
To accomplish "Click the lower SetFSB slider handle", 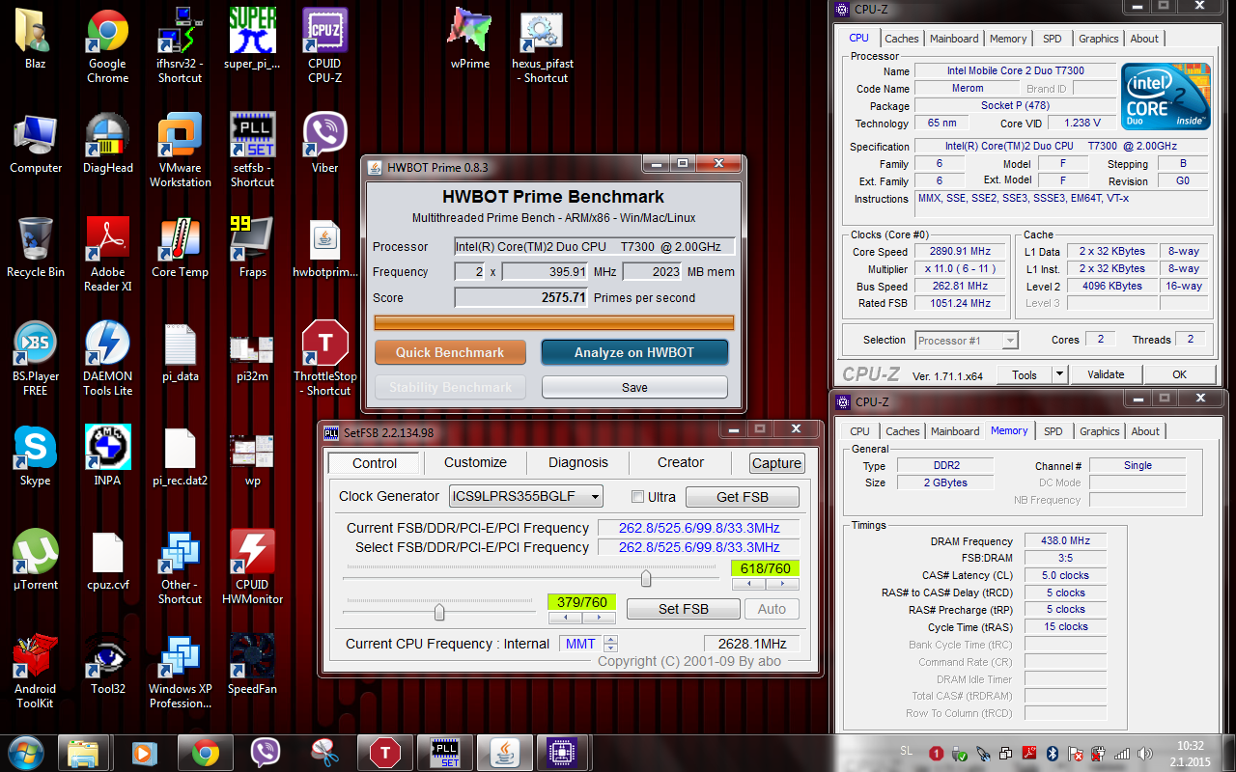I will click(439, 612).
